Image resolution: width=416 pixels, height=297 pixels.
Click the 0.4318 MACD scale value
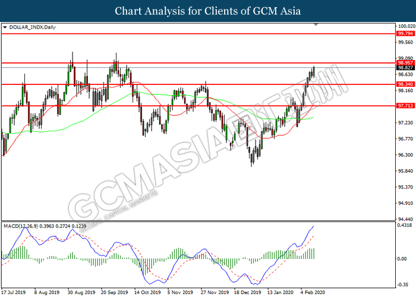point(405,226)
